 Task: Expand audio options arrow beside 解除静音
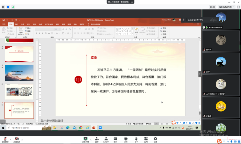coord(10,139)
